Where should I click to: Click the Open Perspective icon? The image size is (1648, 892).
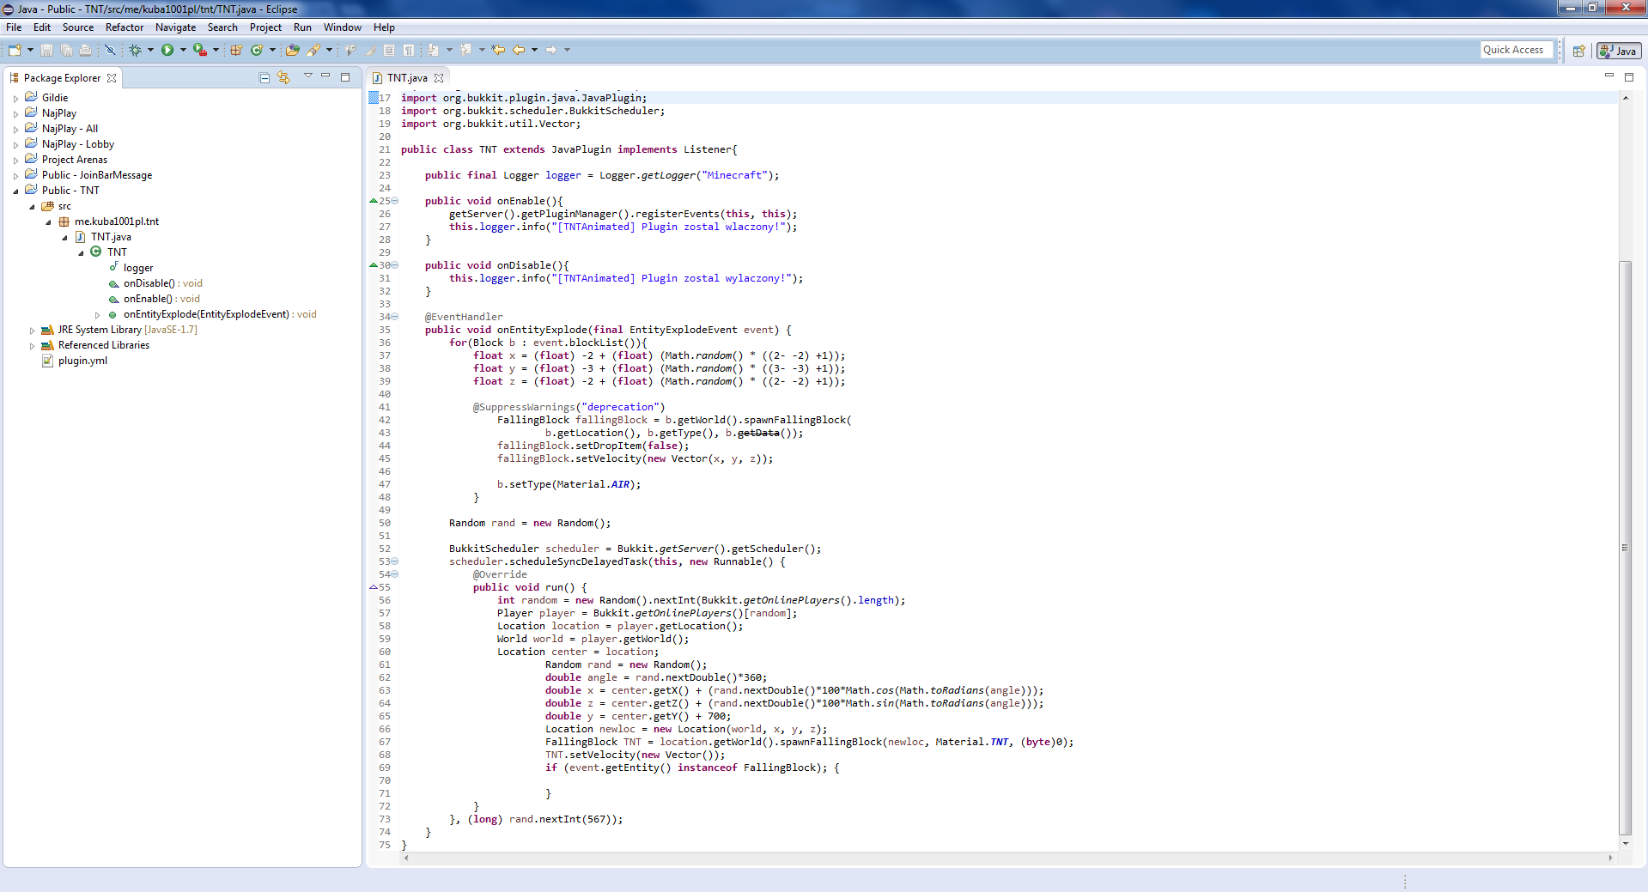(x=1578, y=51)
